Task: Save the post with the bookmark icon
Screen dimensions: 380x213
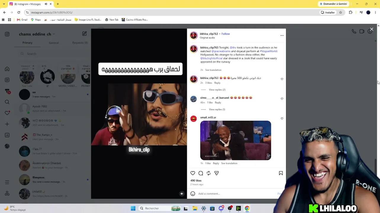Action: 281,173
